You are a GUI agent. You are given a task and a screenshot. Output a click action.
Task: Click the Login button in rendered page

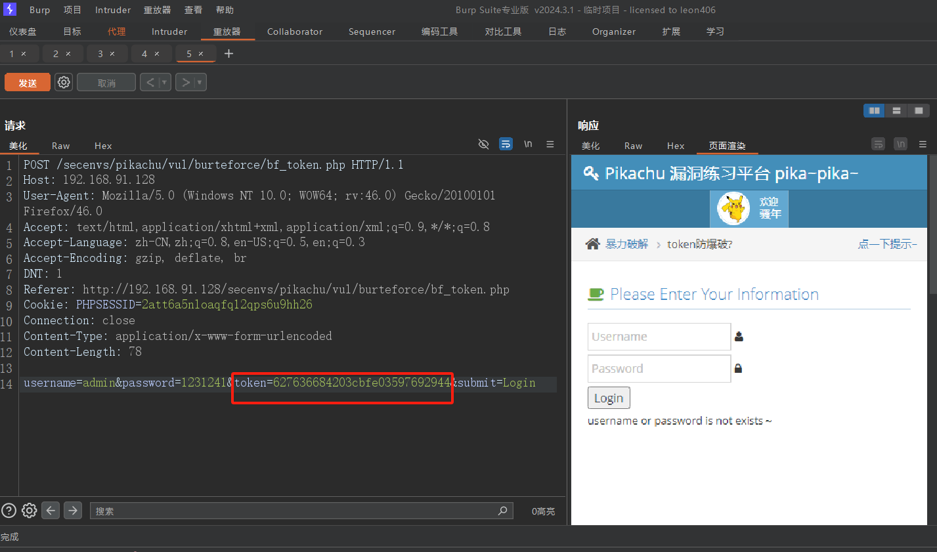pos(609,398)
